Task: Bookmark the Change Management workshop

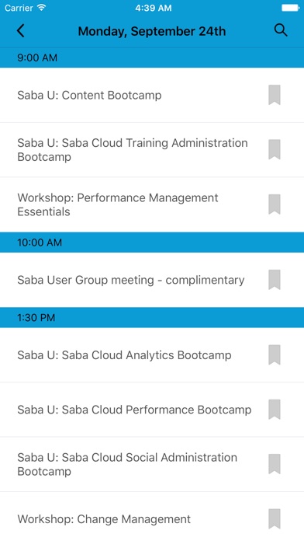Action: tap(275, 518)
